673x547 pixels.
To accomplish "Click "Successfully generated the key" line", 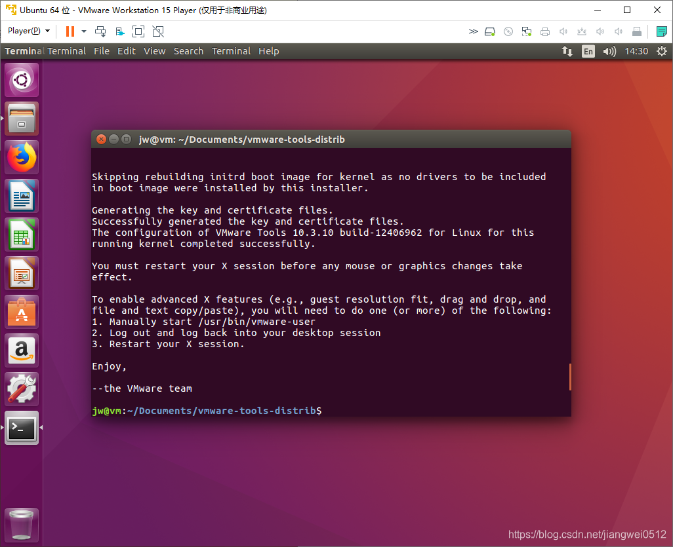I will pyautogui.click(x=248, y=221).
